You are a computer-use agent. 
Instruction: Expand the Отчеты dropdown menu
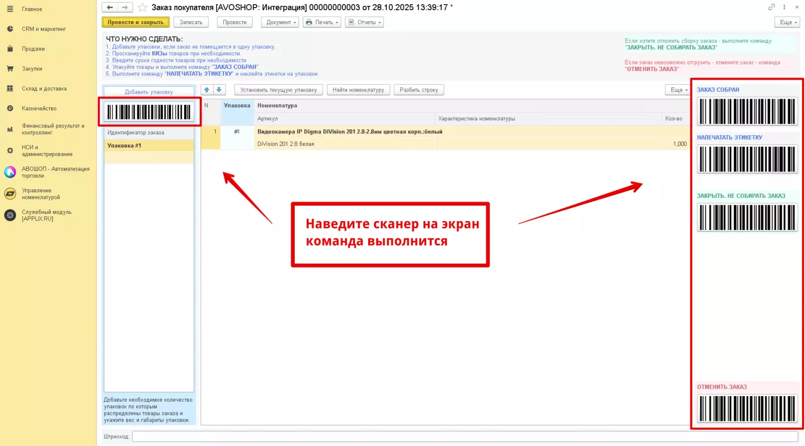pos(364,22)
